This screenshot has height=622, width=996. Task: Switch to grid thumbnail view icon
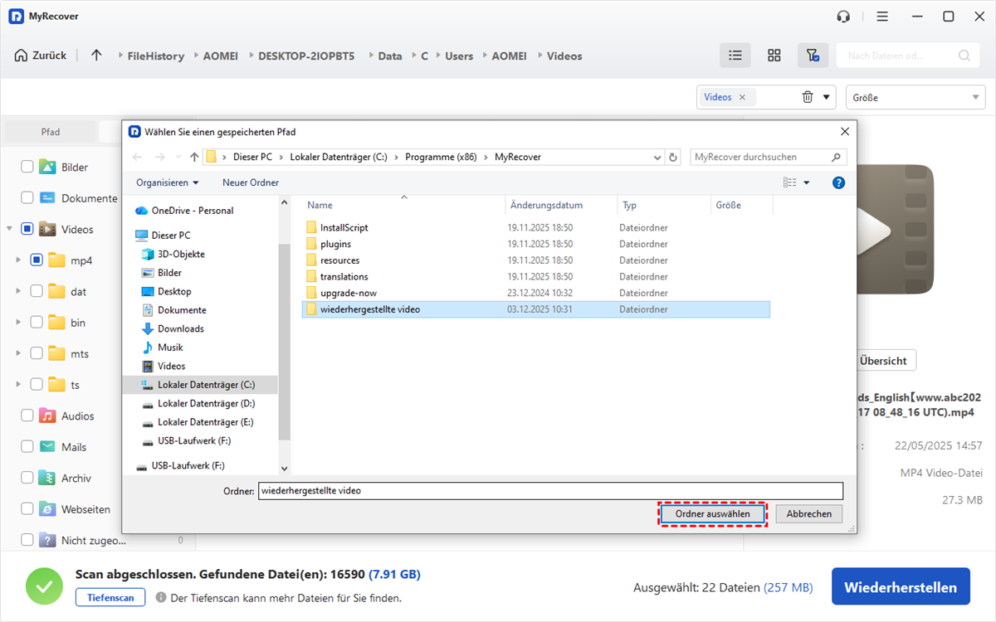pyautogui.click(x=774, y=56)
